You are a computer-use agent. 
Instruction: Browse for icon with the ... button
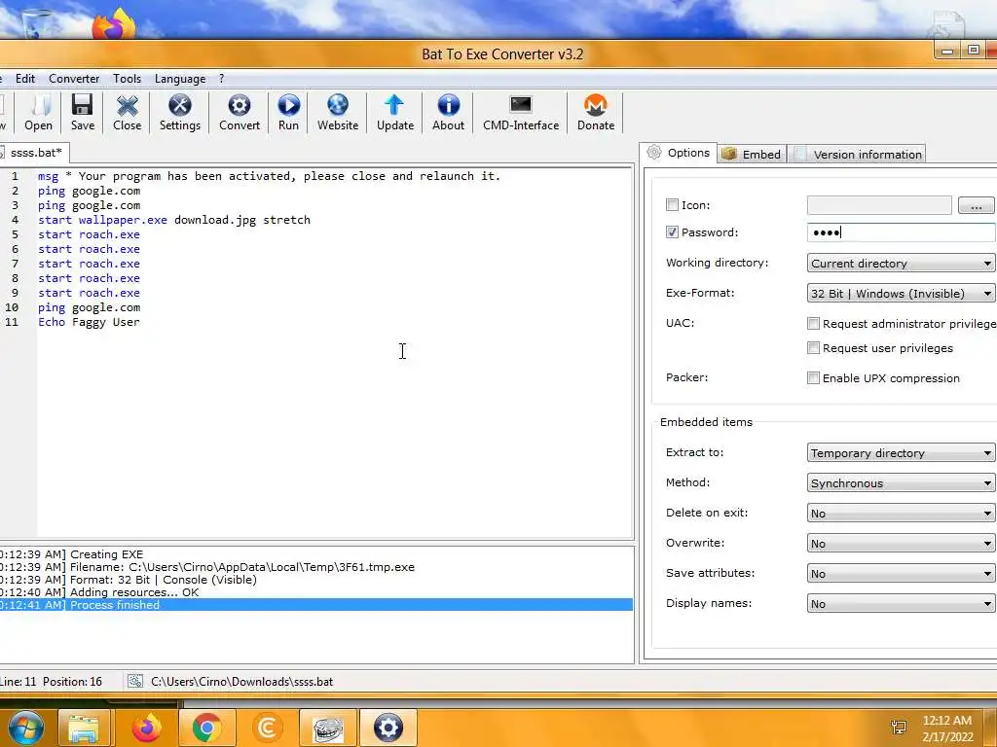(976, 205)
